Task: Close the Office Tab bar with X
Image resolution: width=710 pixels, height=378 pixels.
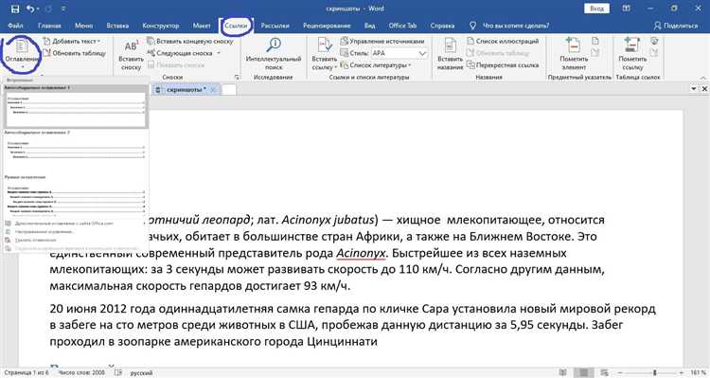Action: [x=704, y=89]
